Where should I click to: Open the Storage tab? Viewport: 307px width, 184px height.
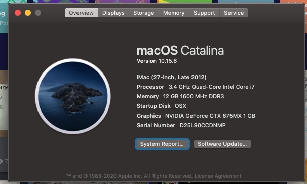click(x=144, y=13)
